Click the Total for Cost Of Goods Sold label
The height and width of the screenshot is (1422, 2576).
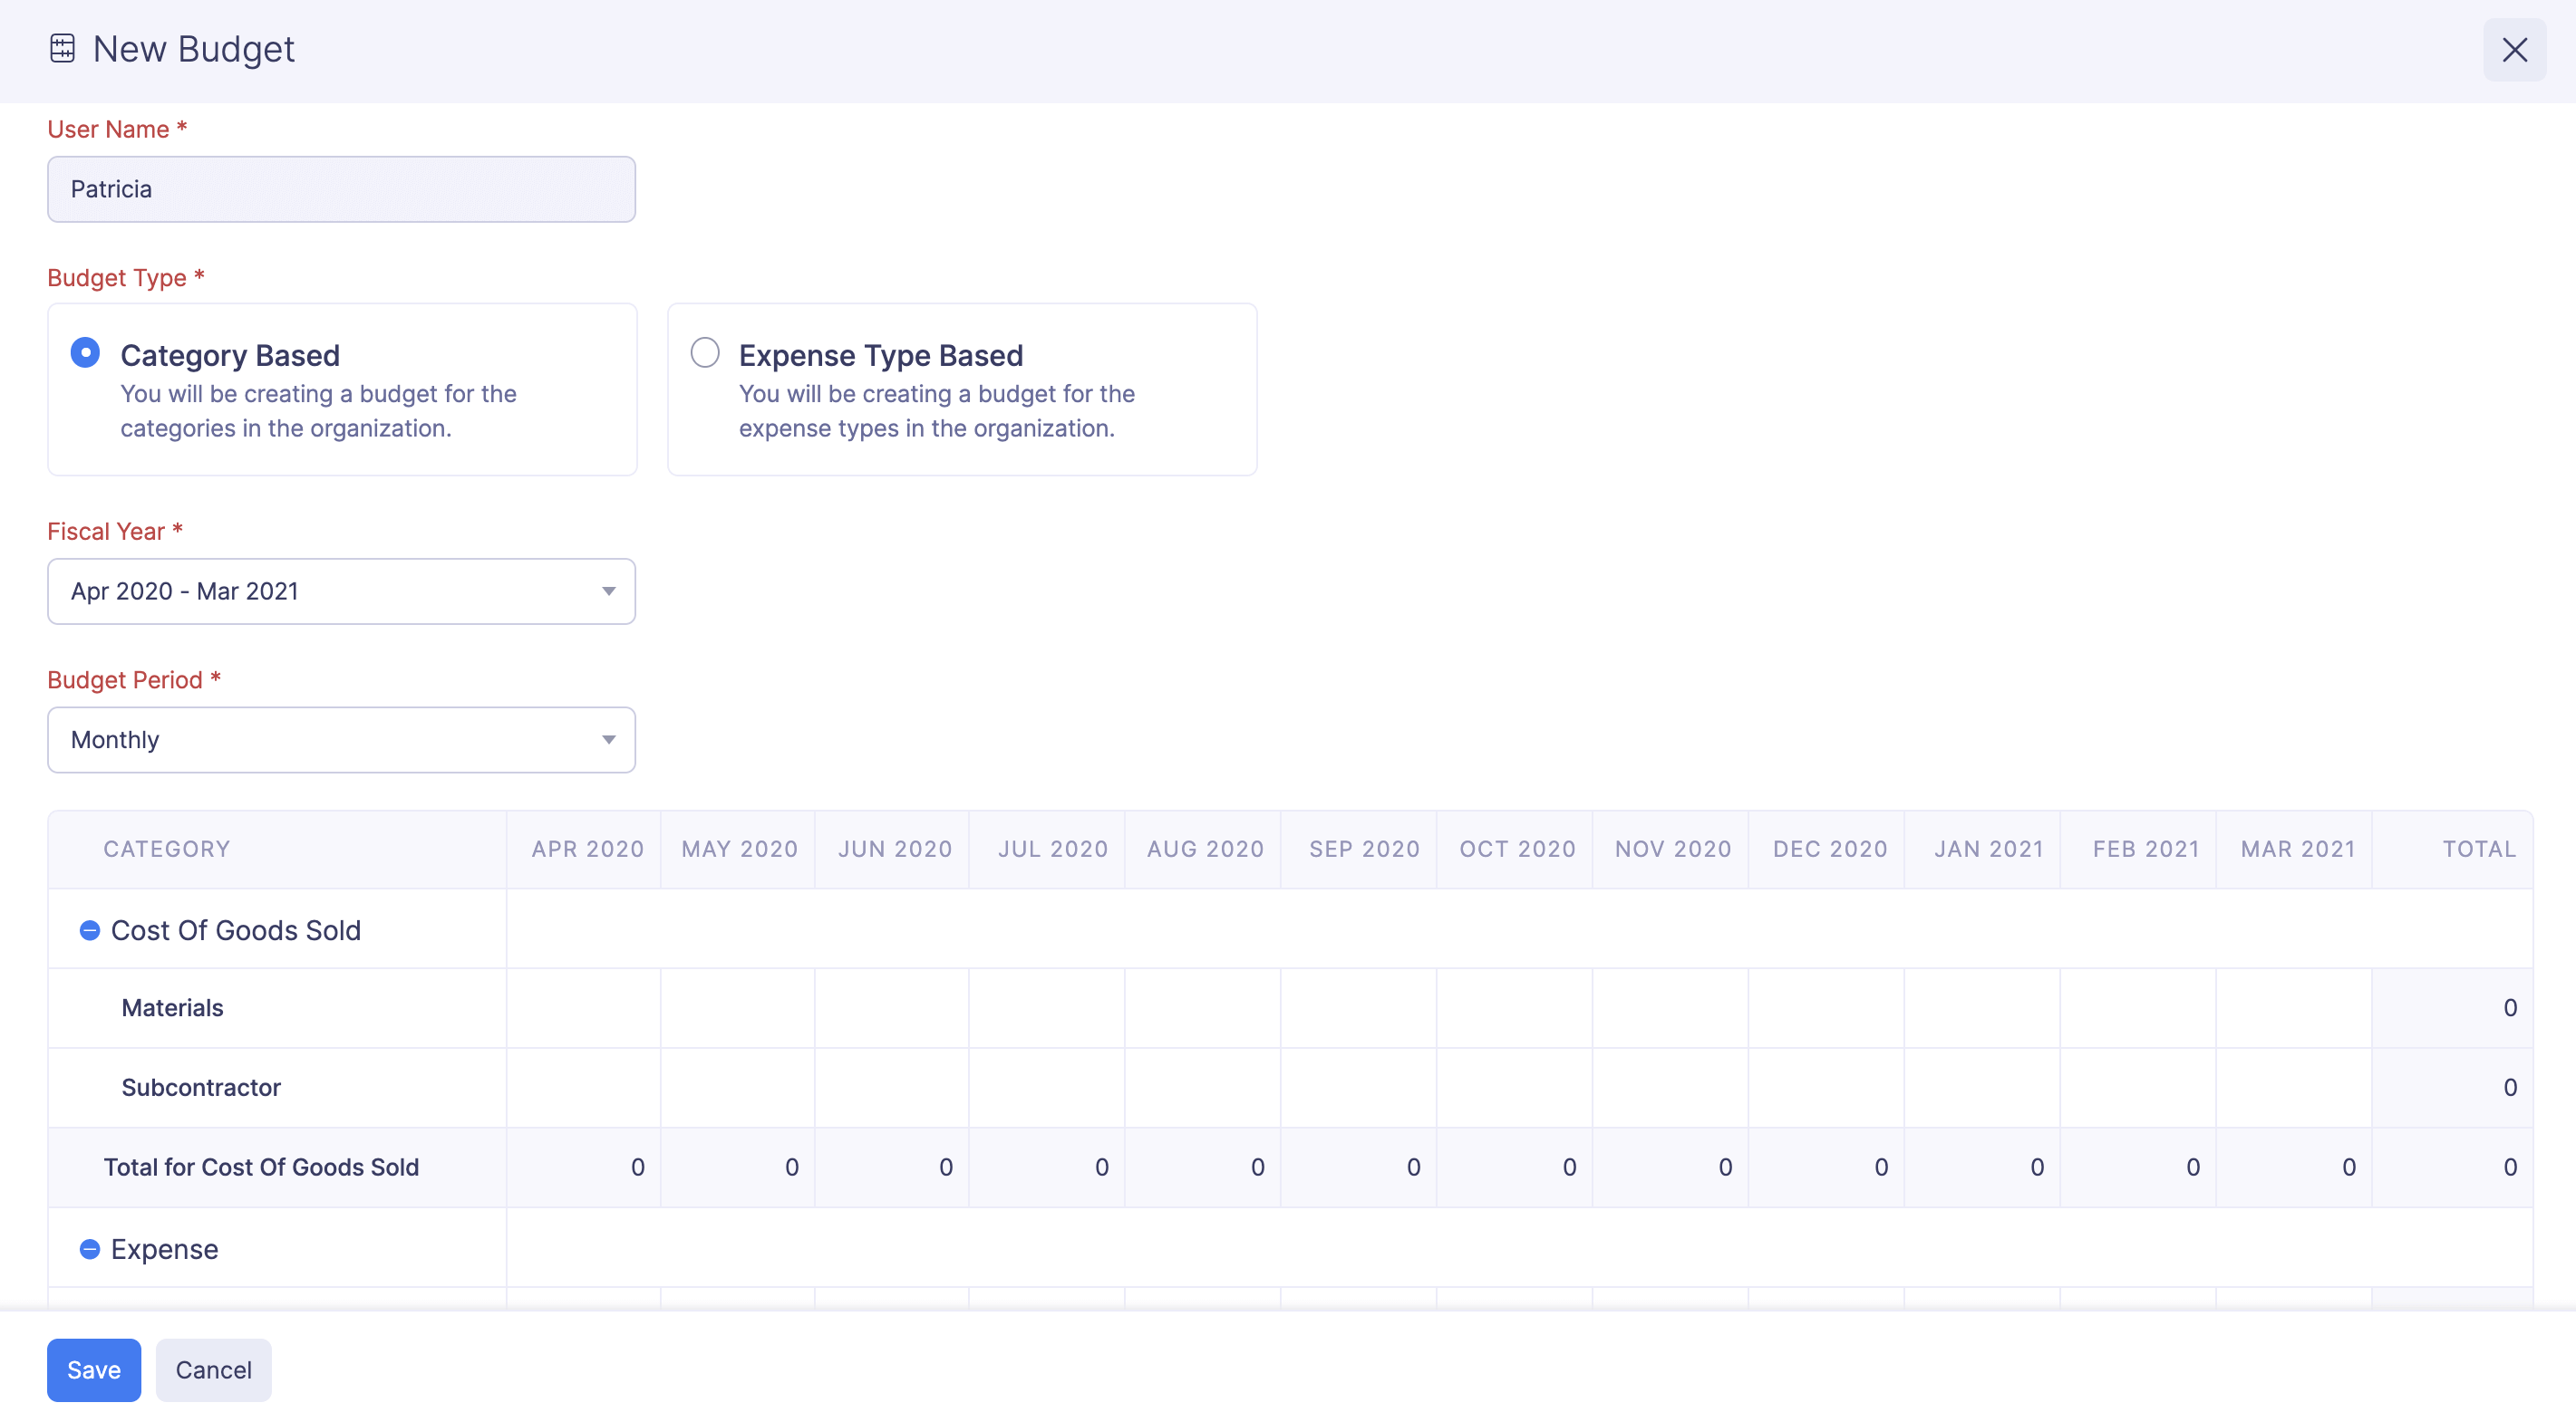(x=261, y=1167)
